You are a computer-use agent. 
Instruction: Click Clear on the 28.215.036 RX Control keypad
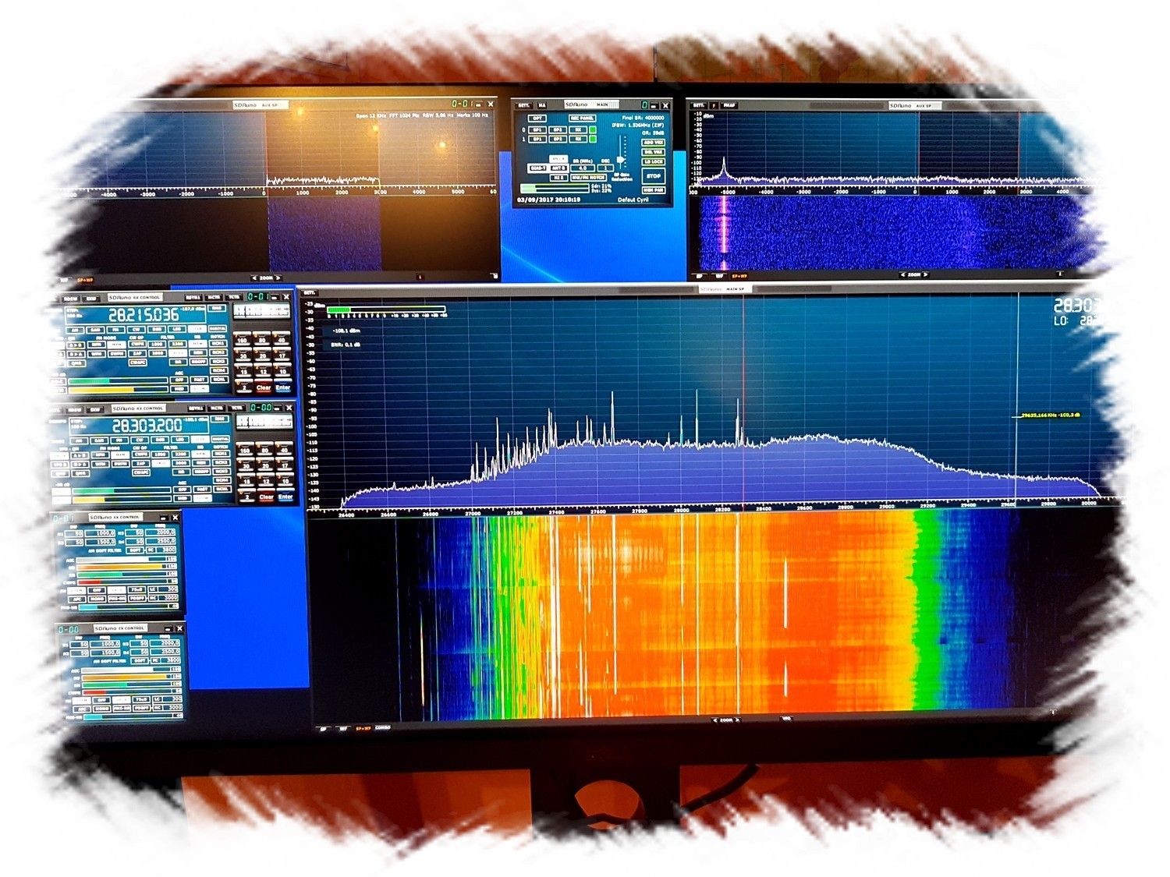(264, 386)
